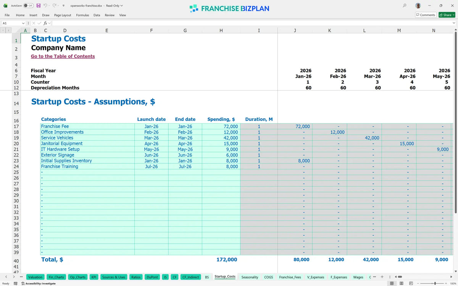
Task: Switch to the BS sheet tab
Action: [x=207, y=277]
